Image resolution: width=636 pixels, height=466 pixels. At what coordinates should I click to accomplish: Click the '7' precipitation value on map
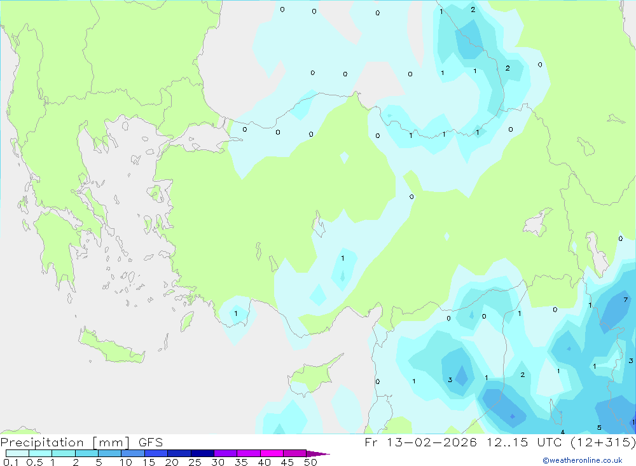tap(625, 299)
